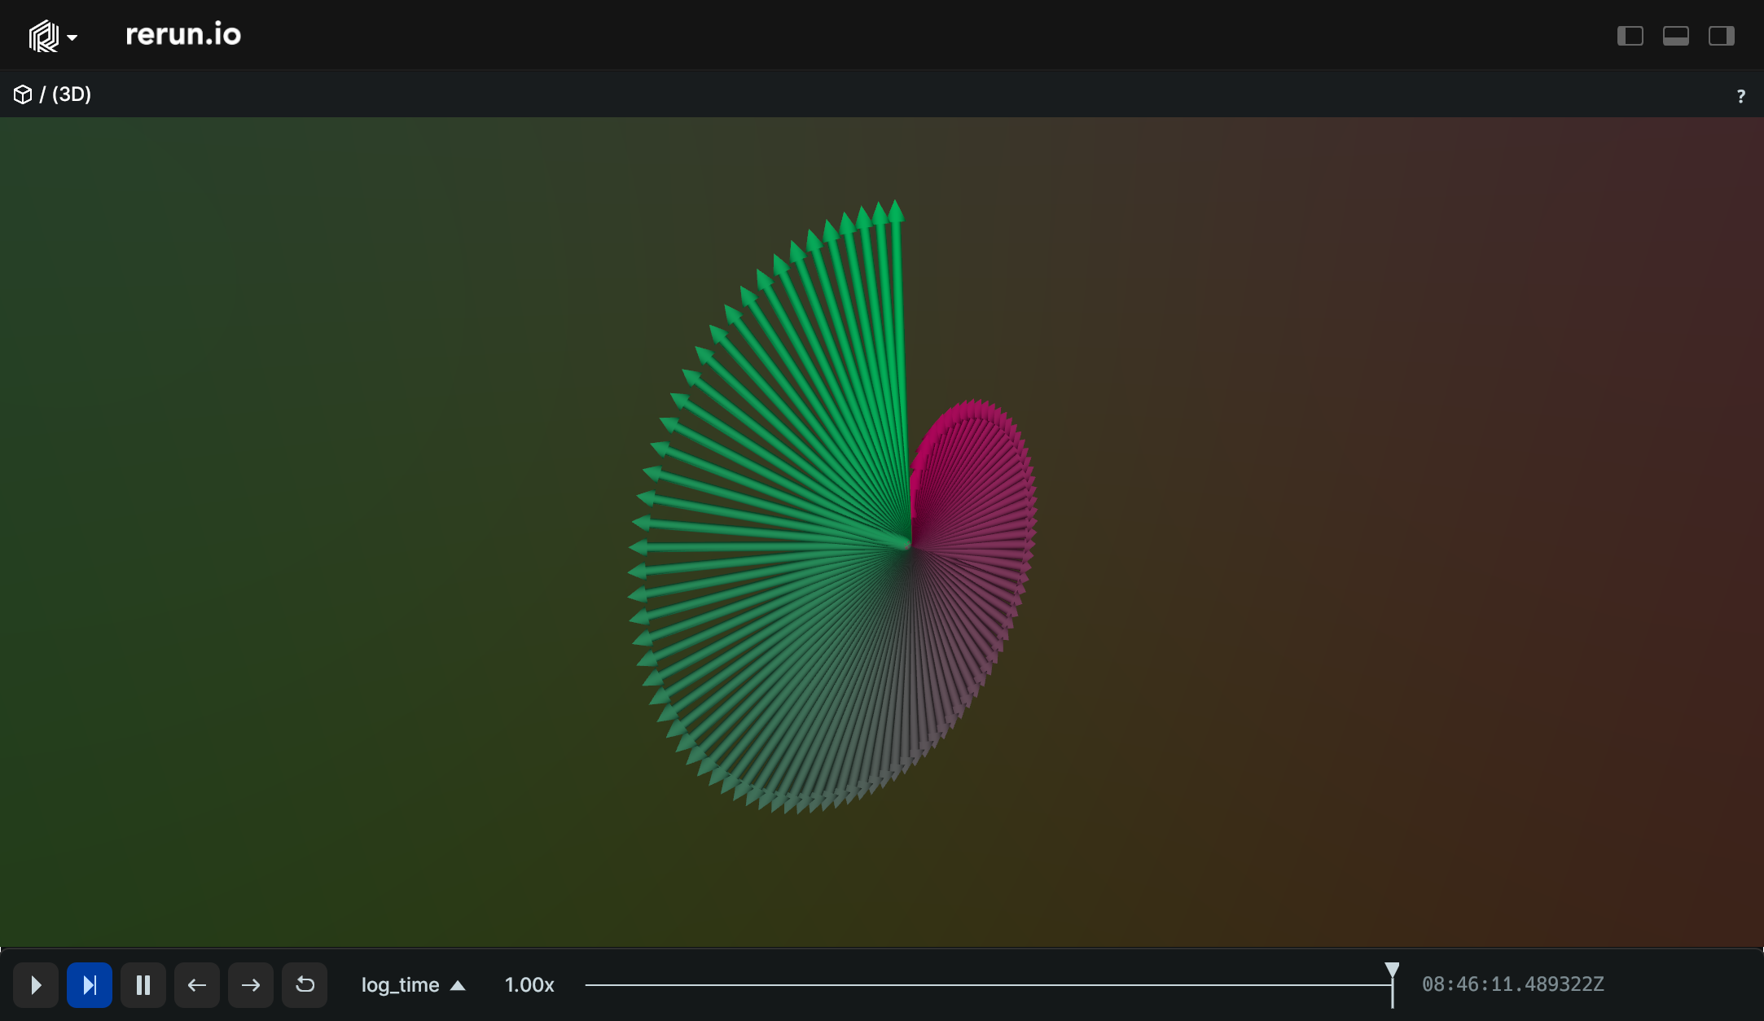Open the 3D view help question mark

tap(1740, 96)
